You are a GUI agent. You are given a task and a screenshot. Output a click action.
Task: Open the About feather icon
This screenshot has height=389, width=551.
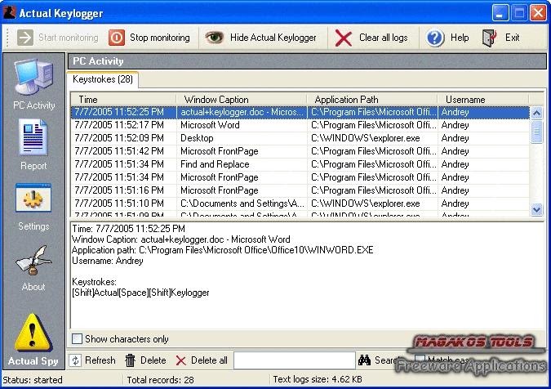33,261
